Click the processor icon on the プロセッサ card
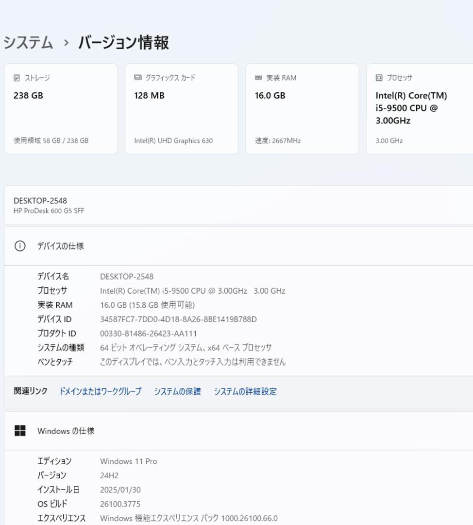 [378, 77]
